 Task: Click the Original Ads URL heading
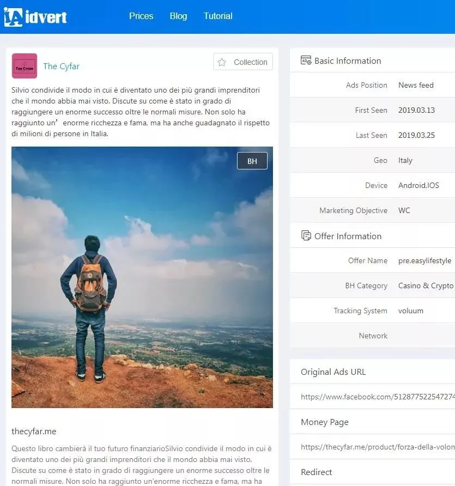click(x=333, y=372)
